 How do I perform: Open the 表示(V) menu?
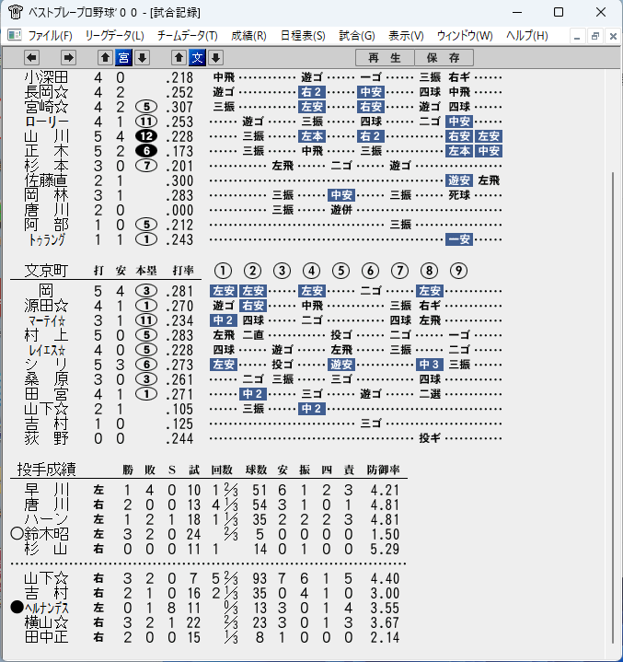coord(406,36)
